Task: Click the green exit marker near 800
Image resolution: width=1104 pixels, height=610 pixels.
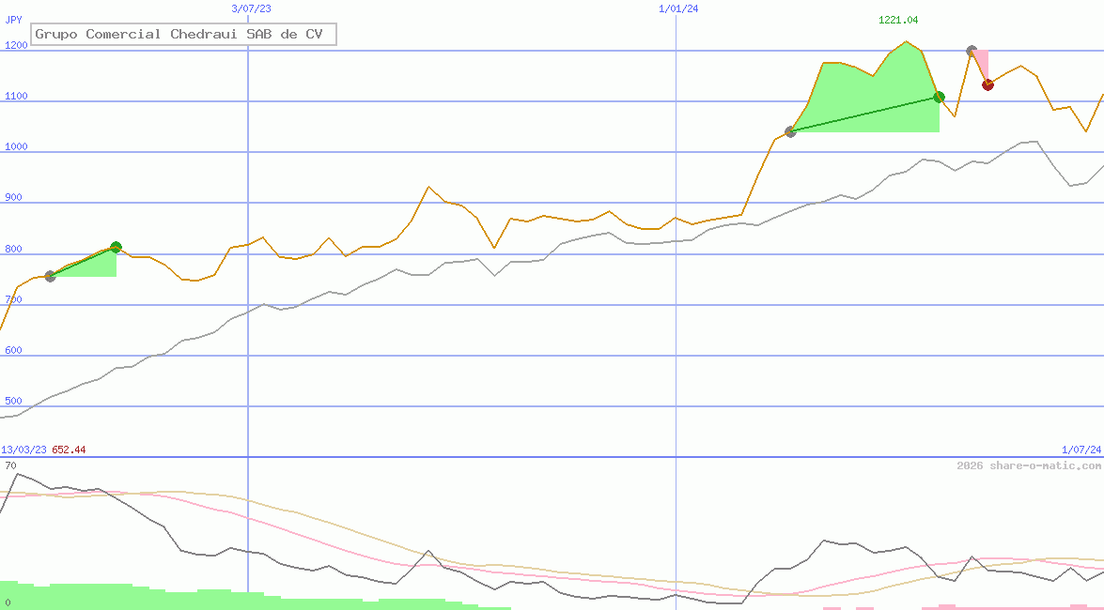Action: tap(116, 247)
